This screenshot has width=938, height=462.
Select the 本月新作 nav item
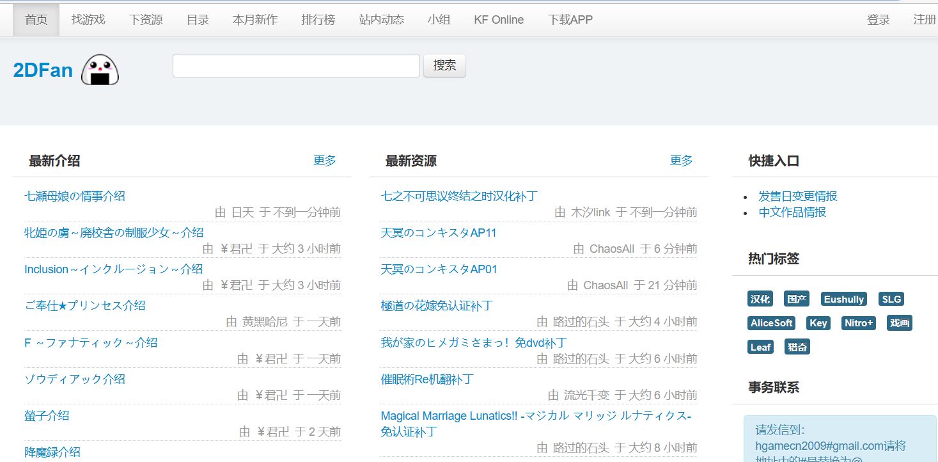click(x=255, y=20)
